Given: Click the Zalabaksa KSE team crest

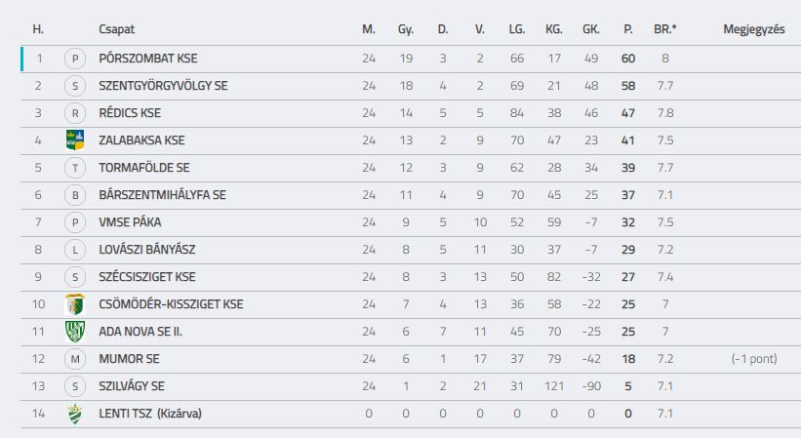Looking at the screenshot, I should tap(75, 139).
